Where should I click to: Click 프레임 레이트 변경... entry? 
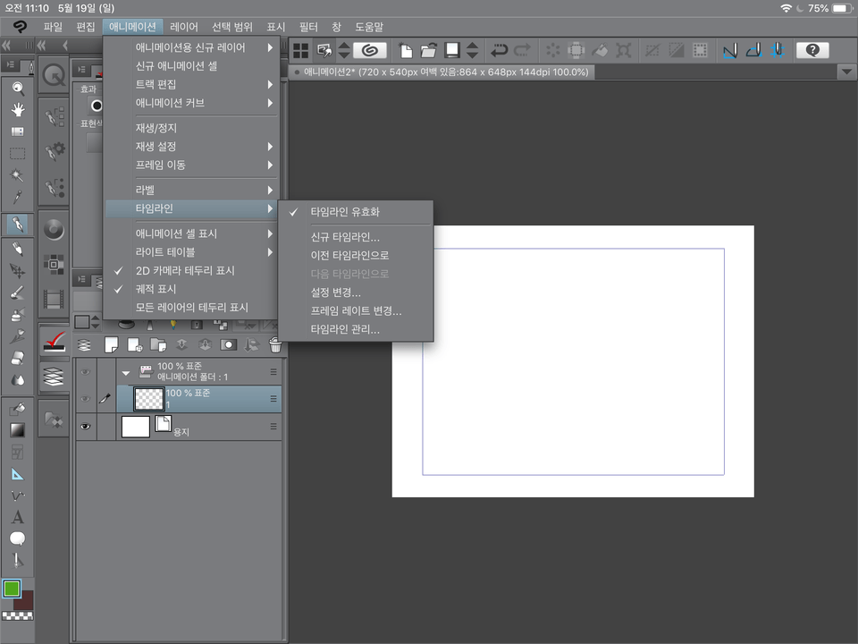(x=356, y=310)
